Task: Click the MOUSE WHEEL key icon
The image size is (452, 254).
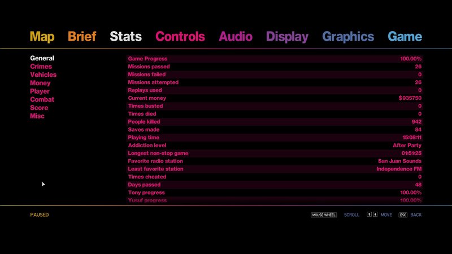Action: tap(324, 215)
